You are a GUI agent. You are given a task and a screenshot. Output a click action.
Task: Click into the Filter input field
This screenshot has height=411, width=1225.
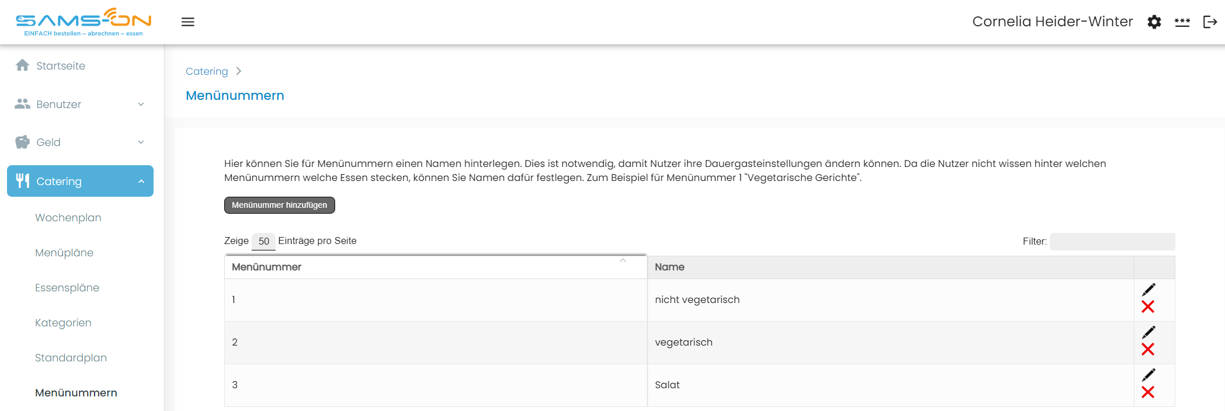(1112, 242)
